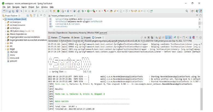Remove launch via single X in Console toolbar
Screen dimensions: 213x112
pyautogui.click(x=149, y=37)
